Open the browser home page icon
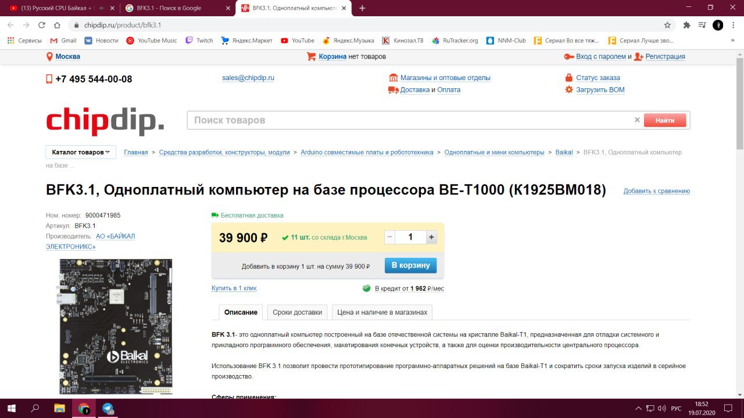Viewport: 744px width, 418px height. coord(57,25)
